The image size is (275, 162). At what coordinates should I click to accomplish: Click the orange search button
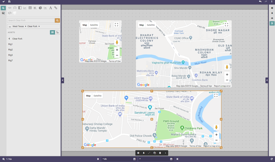click(57, 21)
